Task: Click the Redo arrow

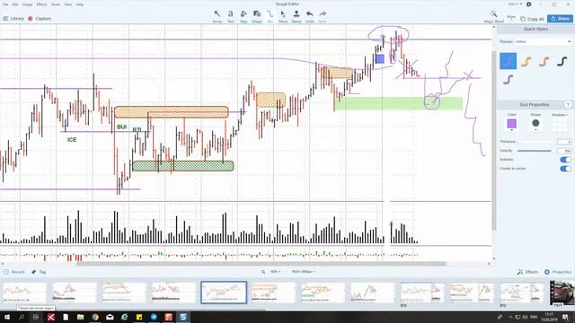Action: tap(323, 16)
